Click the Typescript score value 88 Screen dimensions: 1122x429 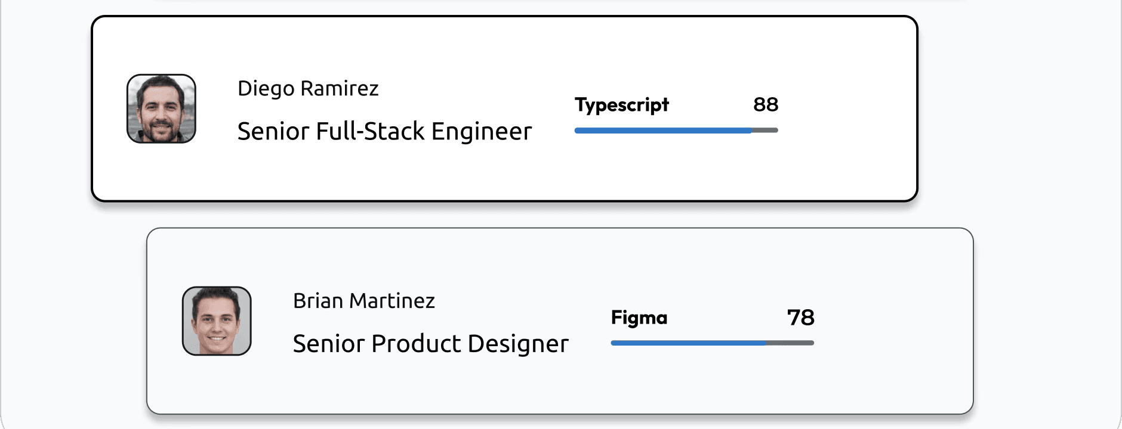click(x=765, y=105)
